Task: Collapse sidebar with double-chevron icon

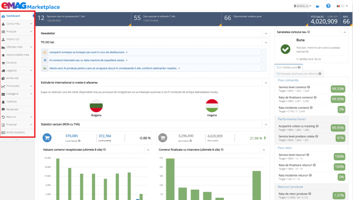Action: tap(17, 139)
